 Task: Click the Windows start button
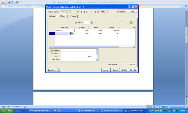coord(7,110)
